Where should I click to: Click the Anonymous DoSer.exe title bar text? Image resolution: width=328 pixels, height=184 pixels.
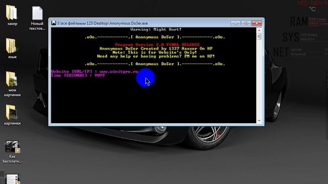(102, 23)
